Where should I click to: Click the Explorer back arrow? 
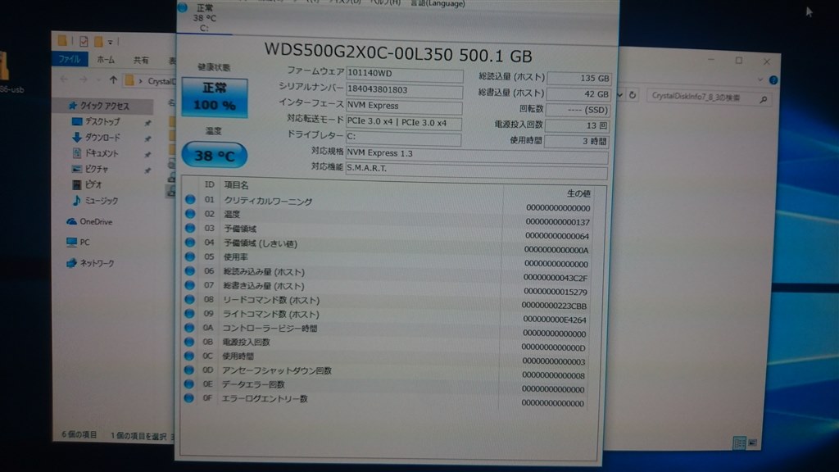coord(64,79)
